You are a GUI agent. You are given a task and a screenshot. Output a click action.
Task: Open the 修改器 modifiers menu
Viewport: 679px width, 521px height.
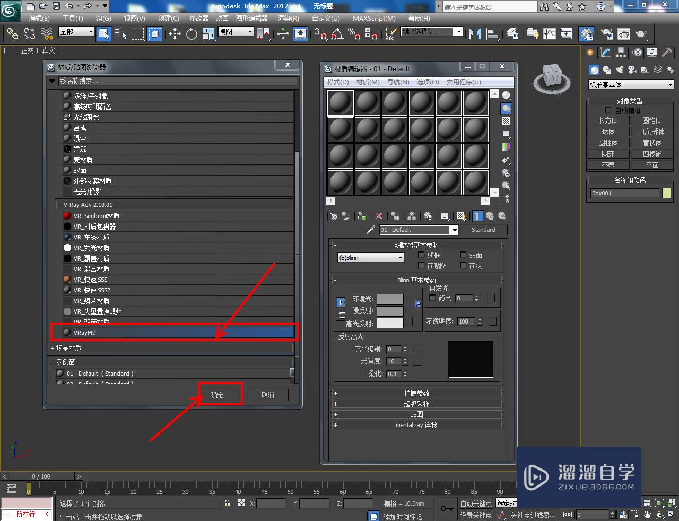(199, 18)
